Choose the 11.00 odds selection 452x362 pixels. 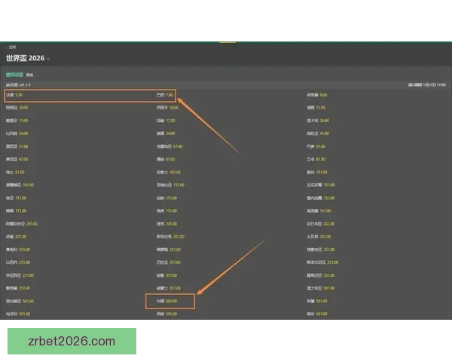[316, 108]
